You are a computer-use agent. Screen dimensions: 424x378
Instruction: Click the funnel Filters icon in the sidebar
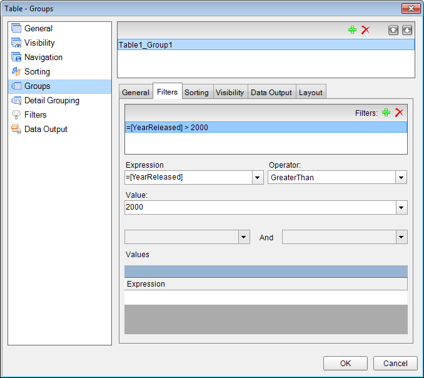(16, 115)
